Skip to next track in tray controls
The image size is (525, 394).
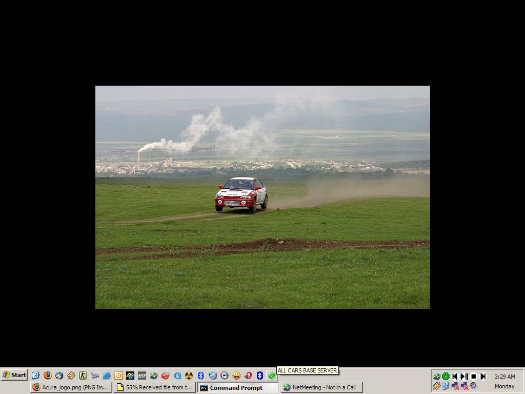click(483, 377)
